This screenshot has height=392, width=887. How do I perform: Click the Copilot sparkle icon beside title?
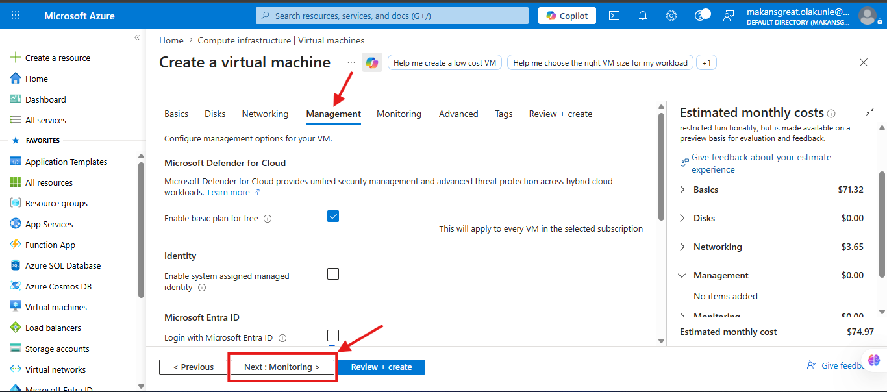click(x=372, y=62)
